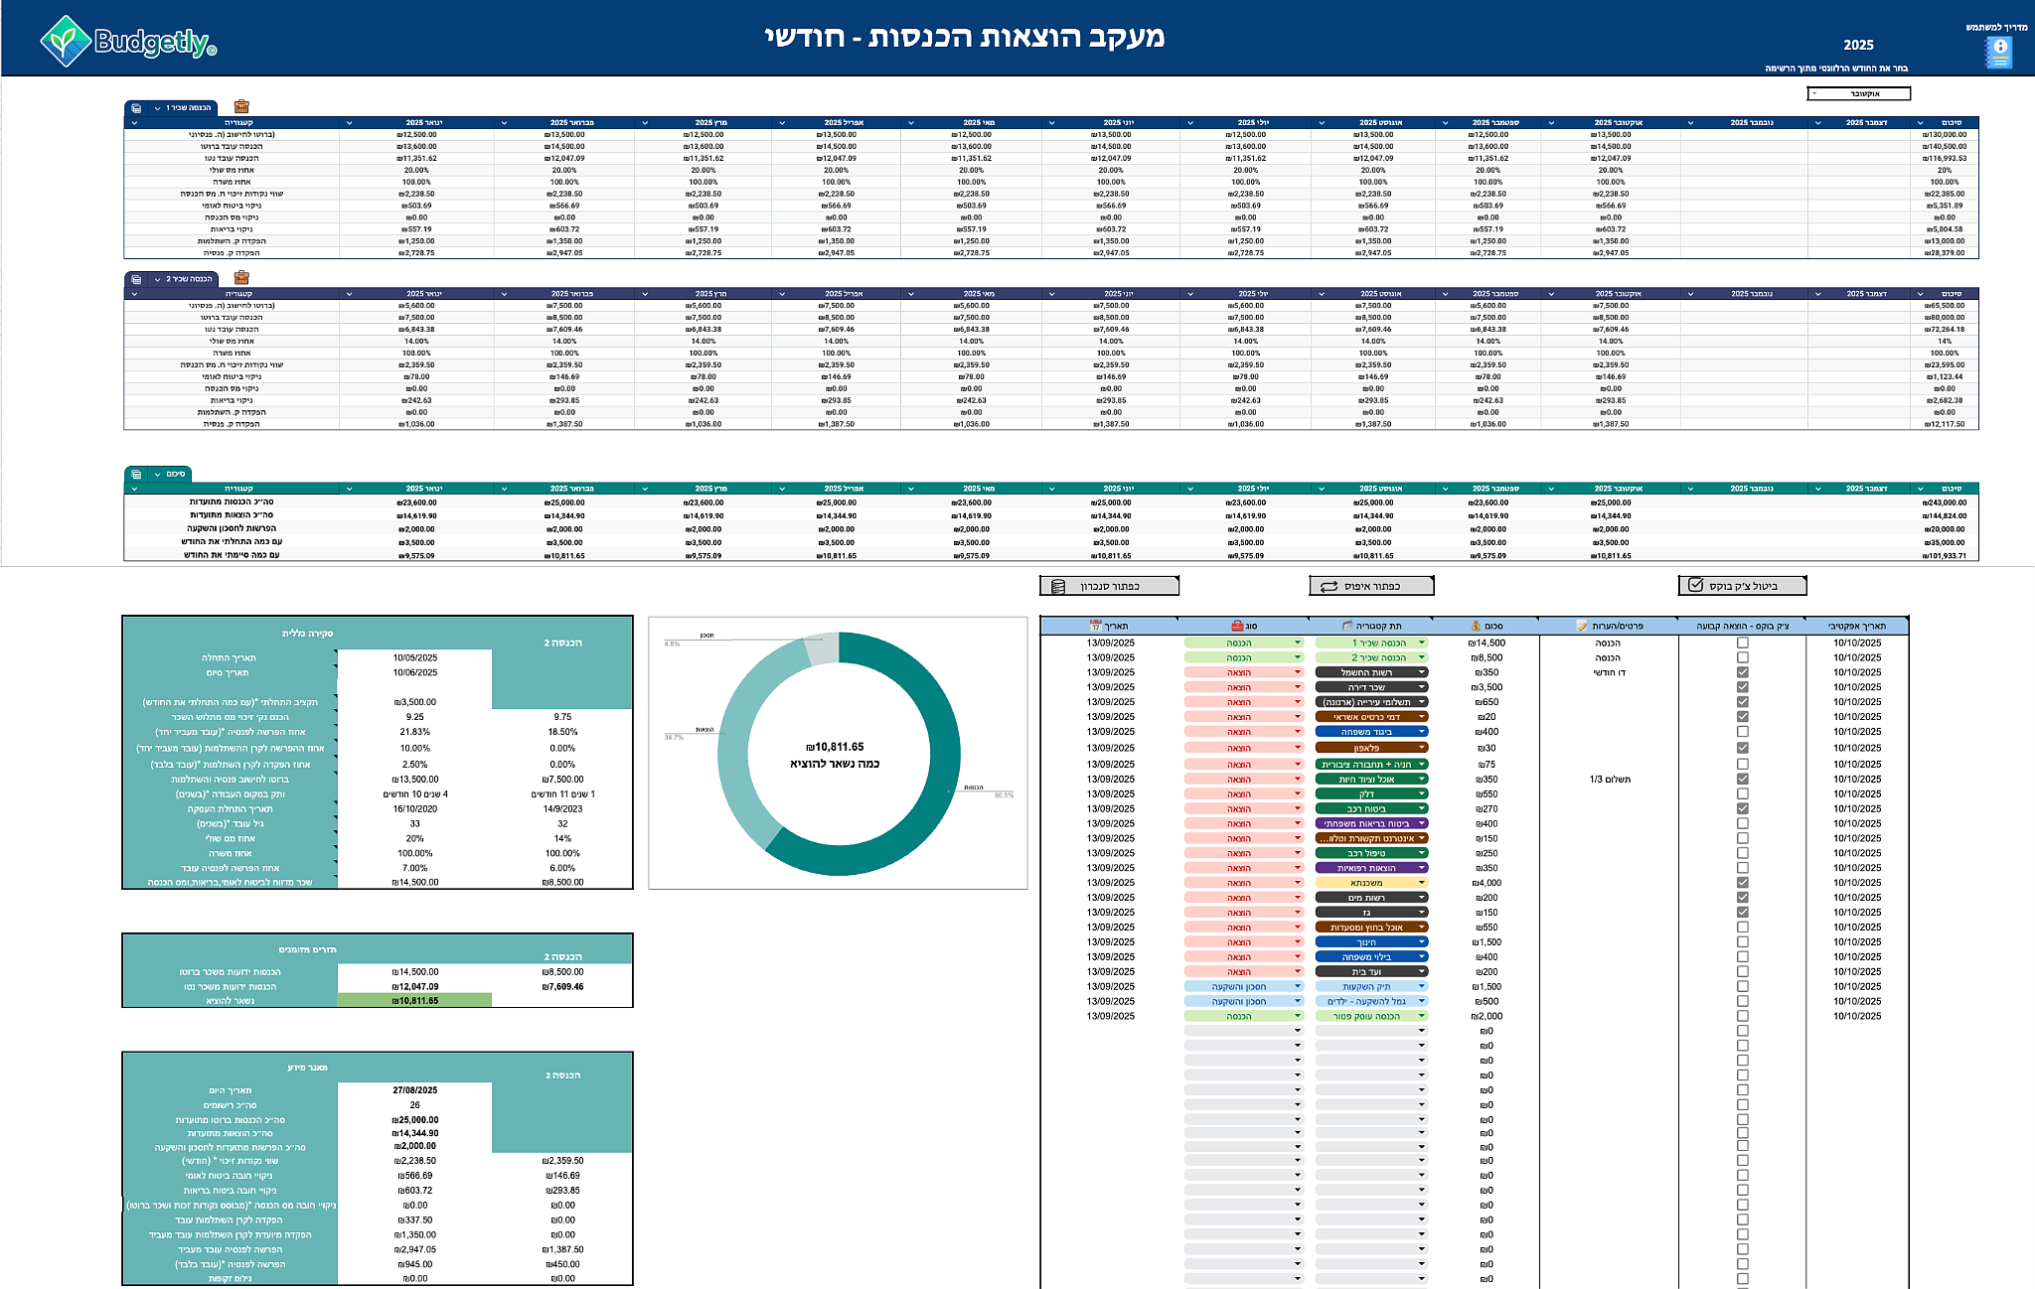Screen dimensions: 2035x1289
Task: Click table icon on the סיכום tab
Action: click(136, 475)
